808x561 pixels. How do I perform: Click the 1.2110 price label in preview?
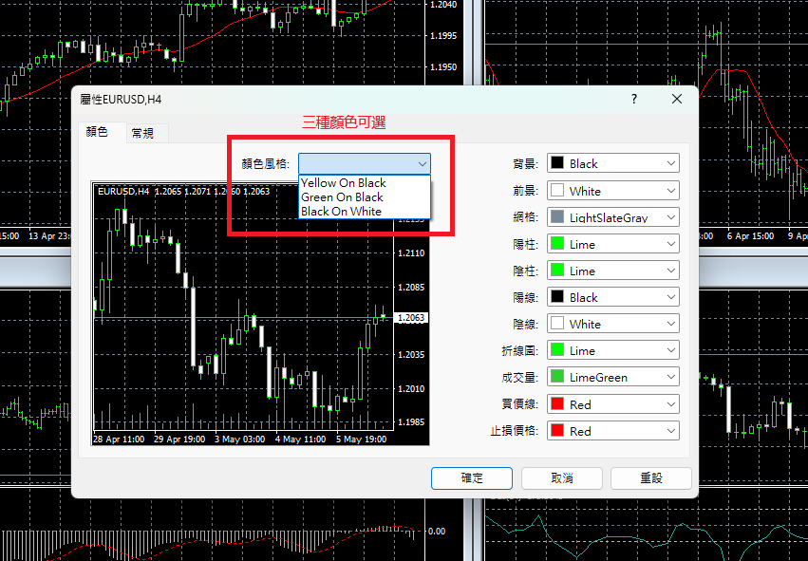pyautogui.click(x=411, y=252)
